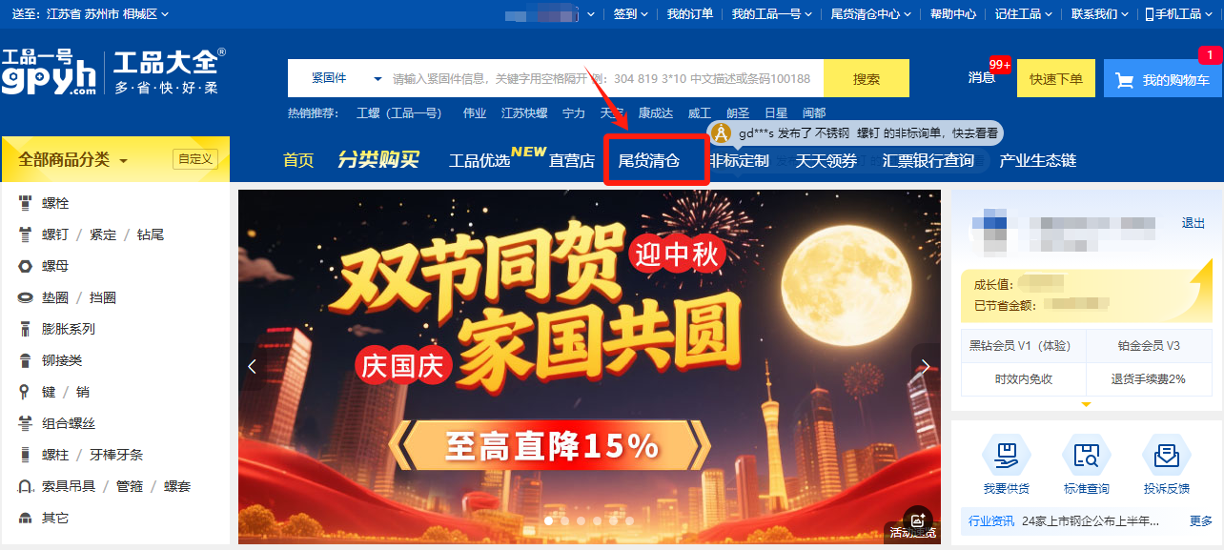Screen dimensions: 1224x550
Task: Select the first banner carousel dot
Action: point(549,520)
